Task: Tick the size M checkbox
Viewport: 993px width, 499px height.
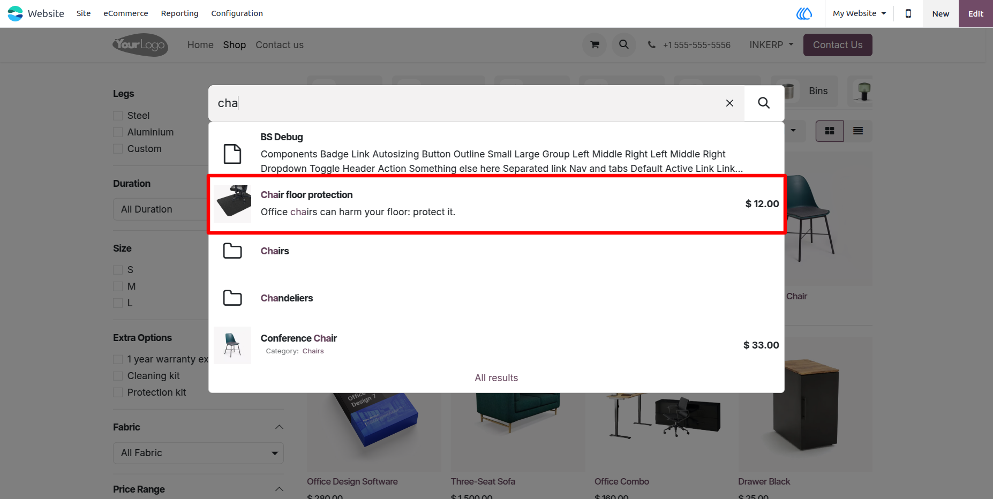Action: click(x=118, y=286)
